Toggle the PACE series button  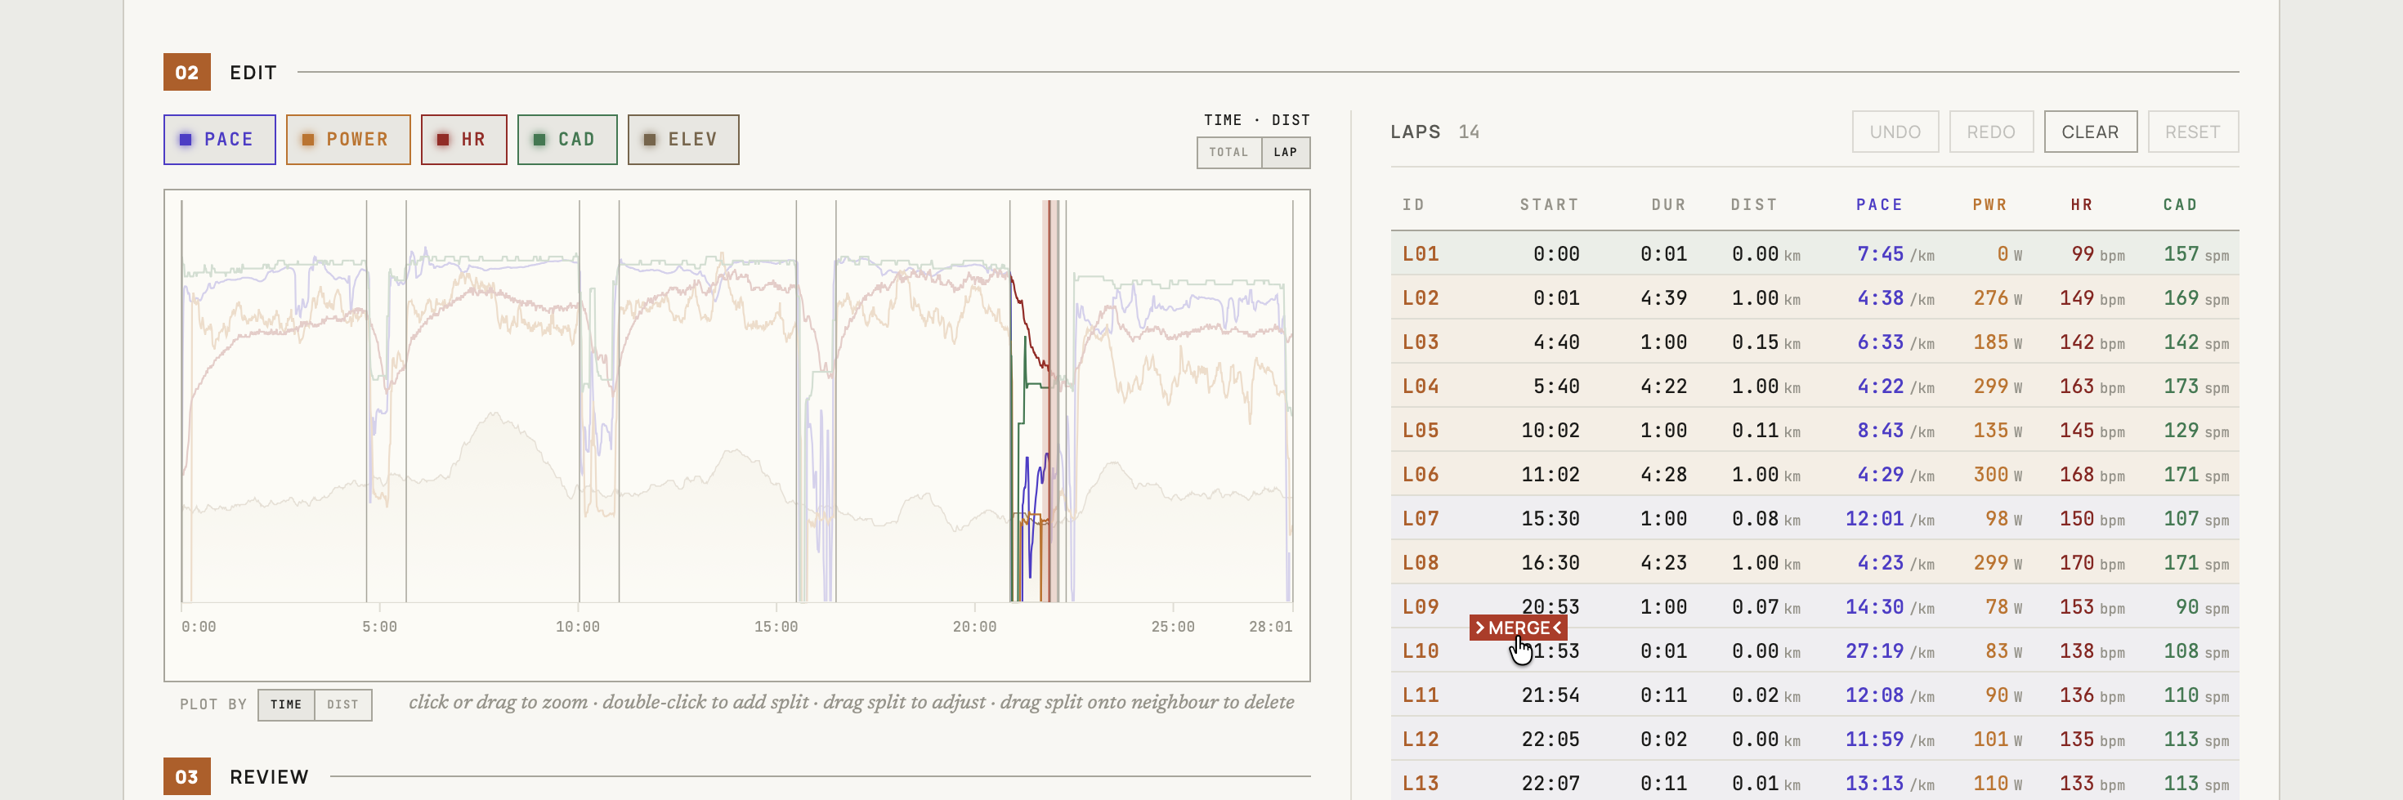(x=219, y=140)
